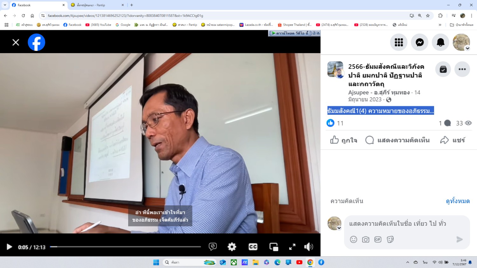
Task: Toggle closed captions with the CC button
Action: tap(253, 247)
